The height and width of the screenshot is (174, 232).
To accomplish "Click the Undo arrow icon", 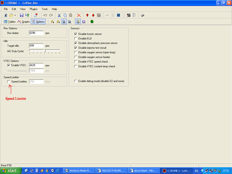I will pyautogui.click(x=45, y=15).
